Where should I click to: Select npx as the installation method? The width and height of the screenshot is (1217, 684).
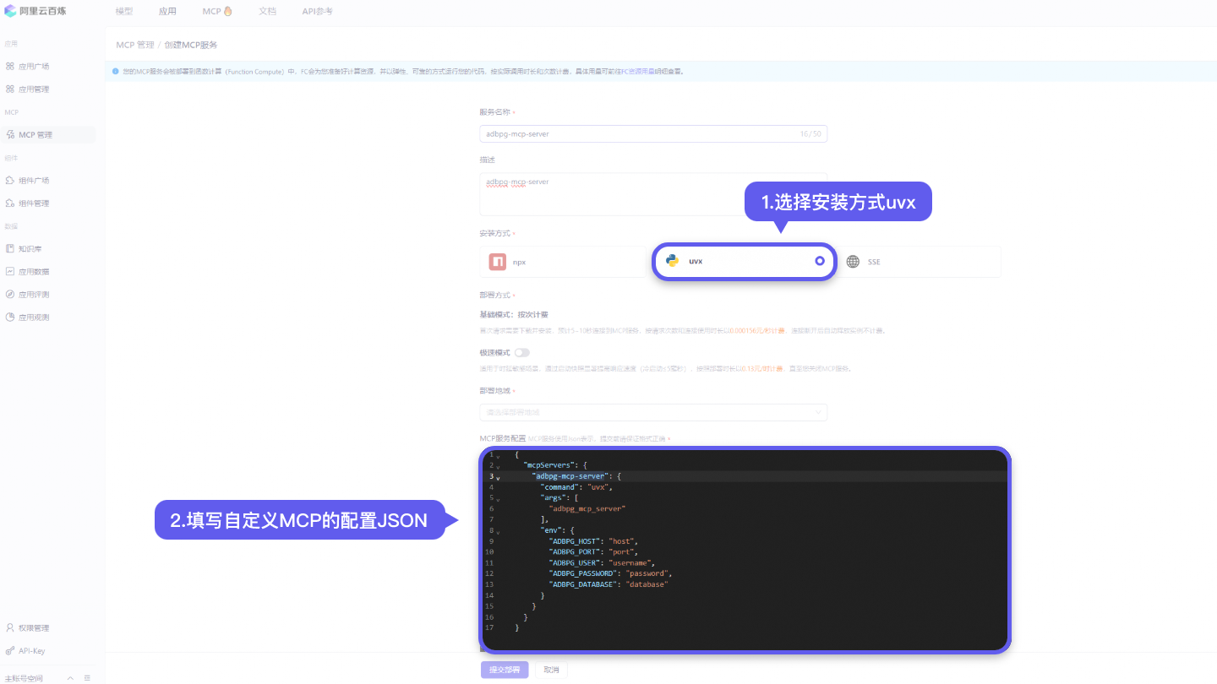(x=562, y=261)
